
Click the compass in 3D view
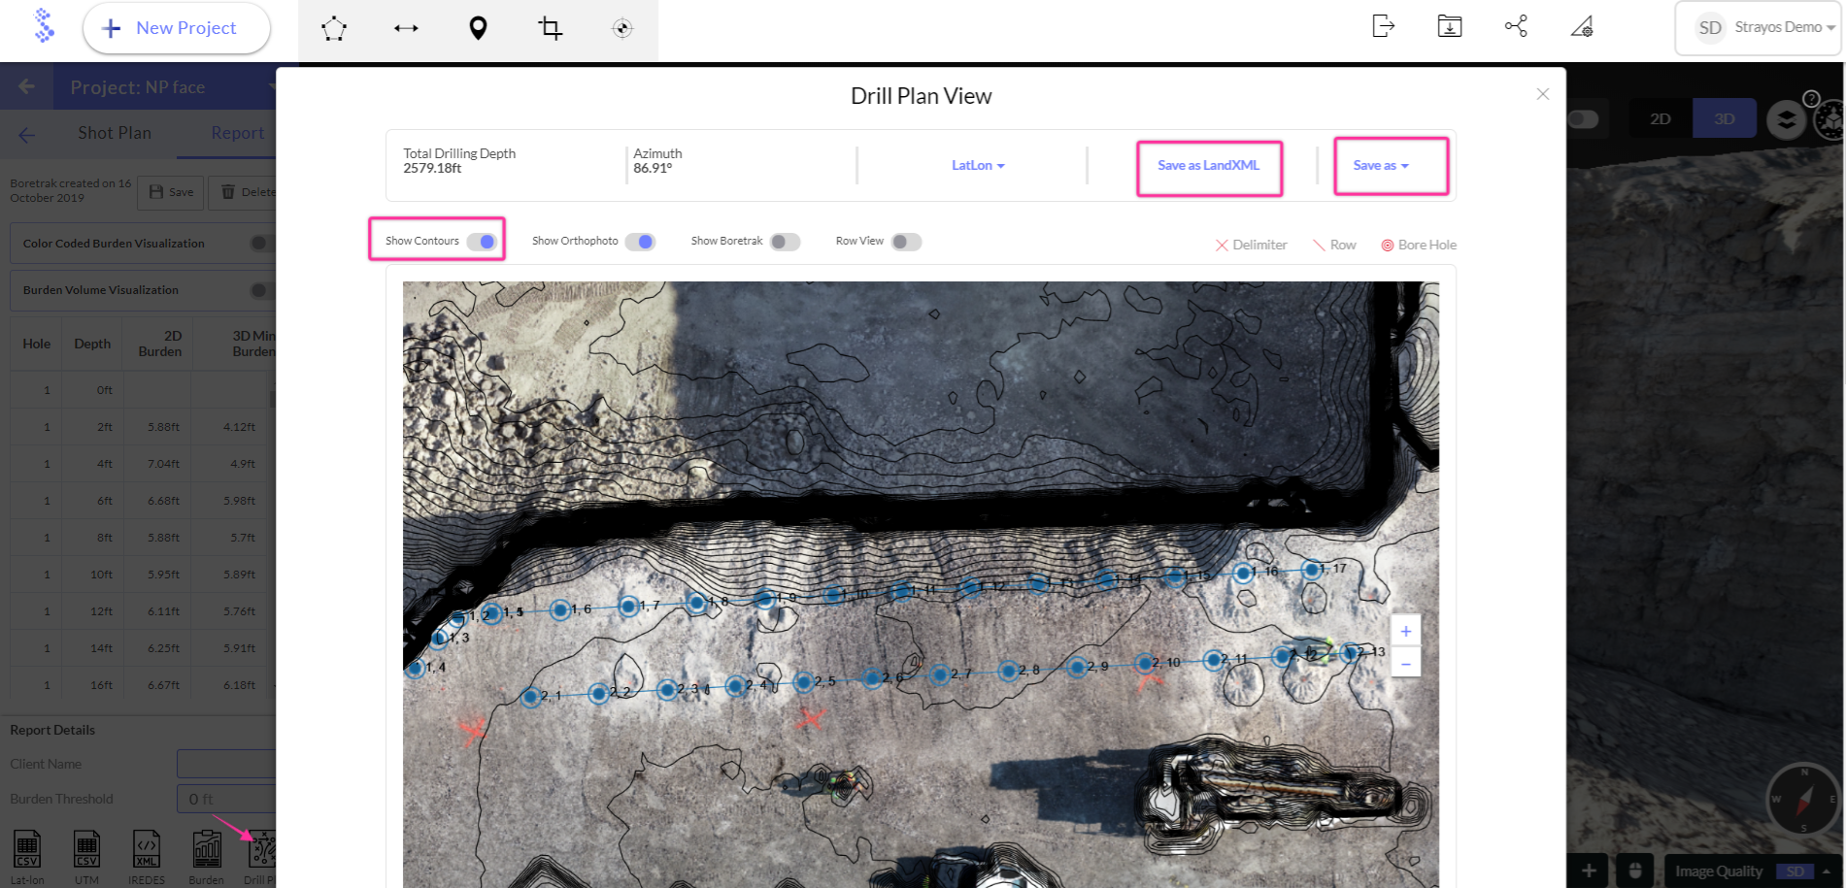1803,800
